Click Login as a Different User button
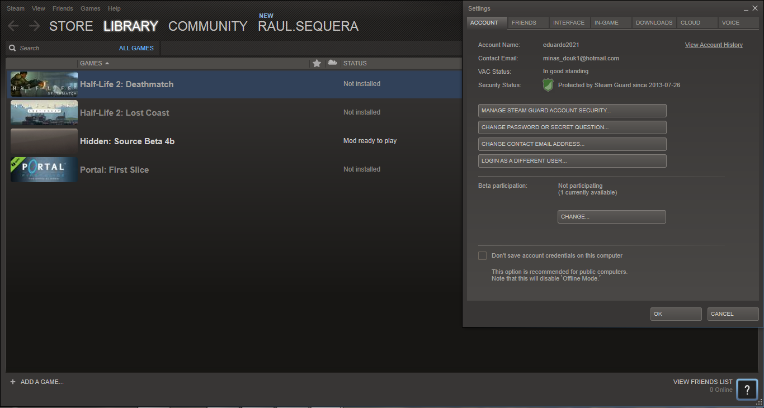The height and width of the screenshot is (408, 764). (x=572, y=161)
